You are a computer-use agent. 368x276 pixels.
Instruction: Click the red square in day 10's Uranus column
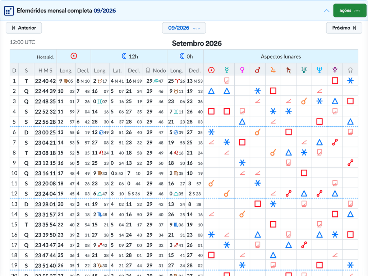pyautogui.click(x=304, y=173)
